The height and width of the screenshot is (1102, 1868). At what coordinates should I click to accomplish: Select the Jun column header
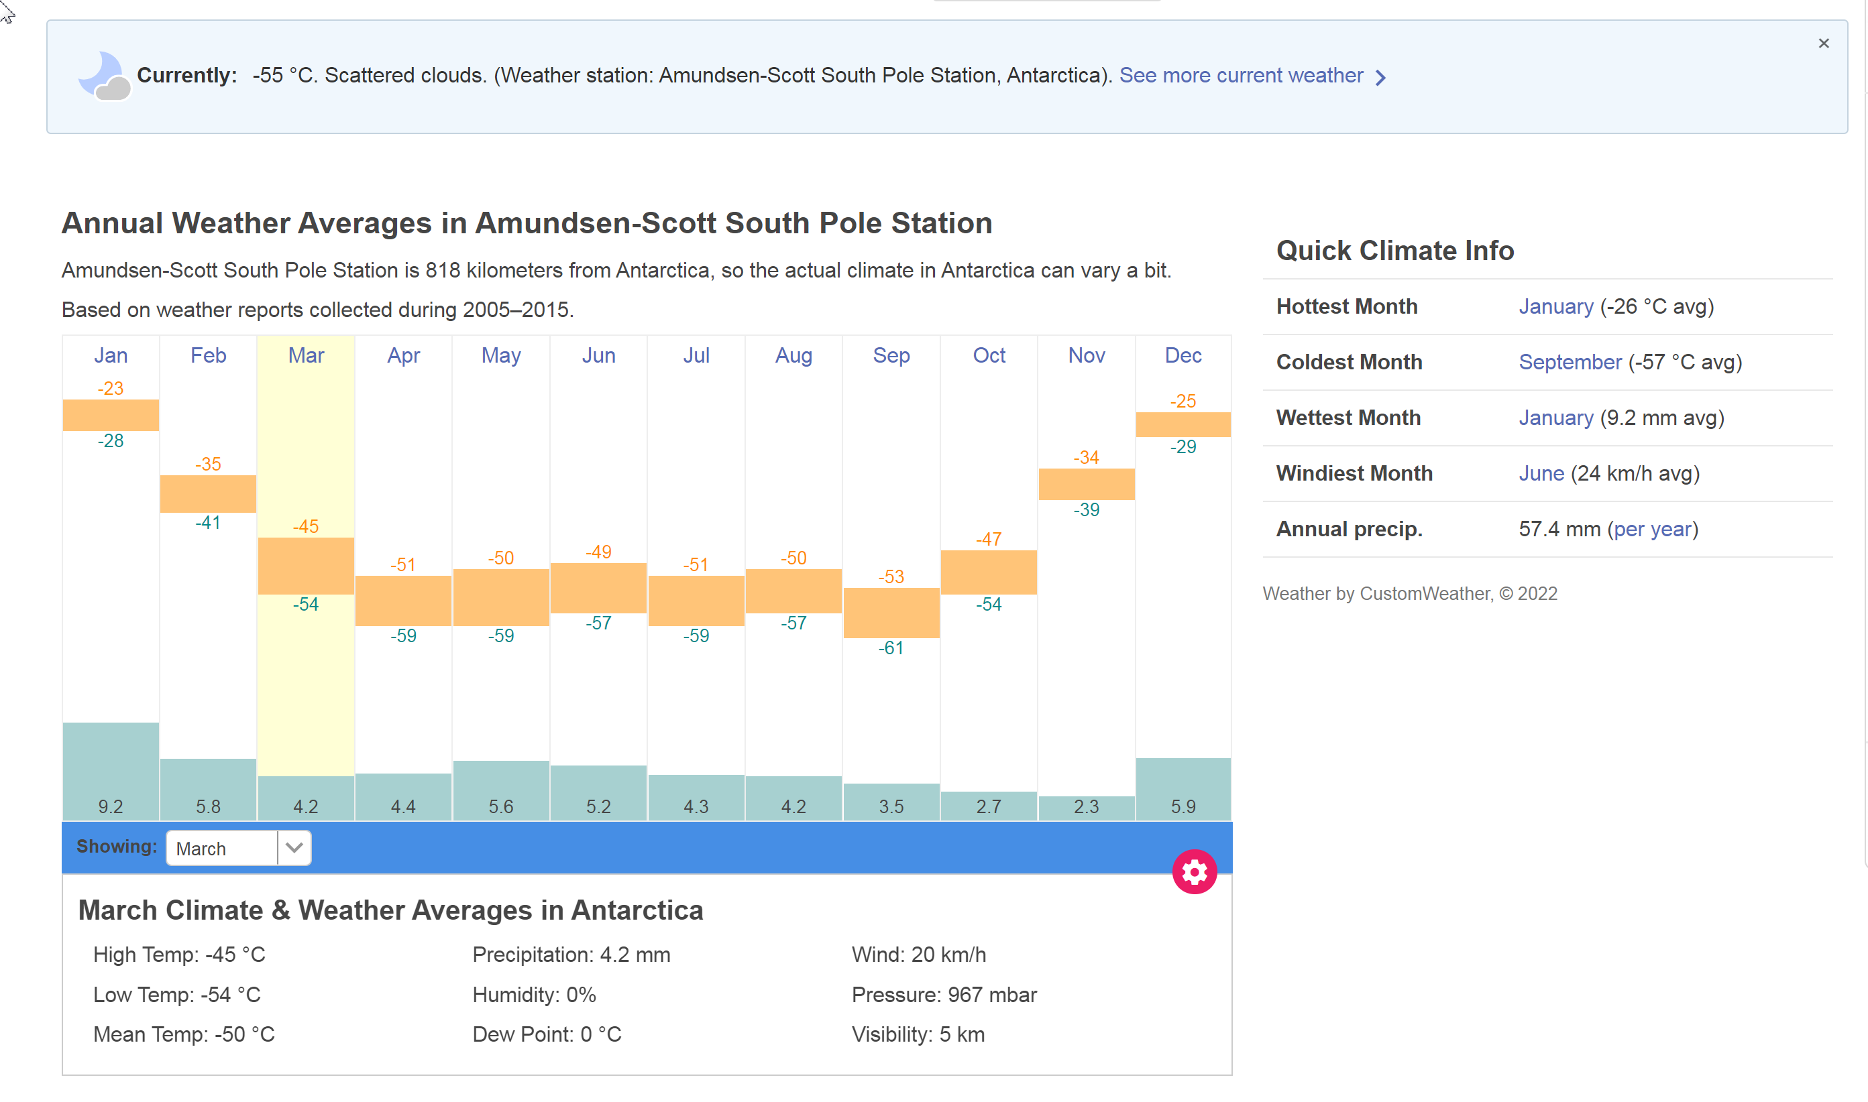(x=598, y=355)
